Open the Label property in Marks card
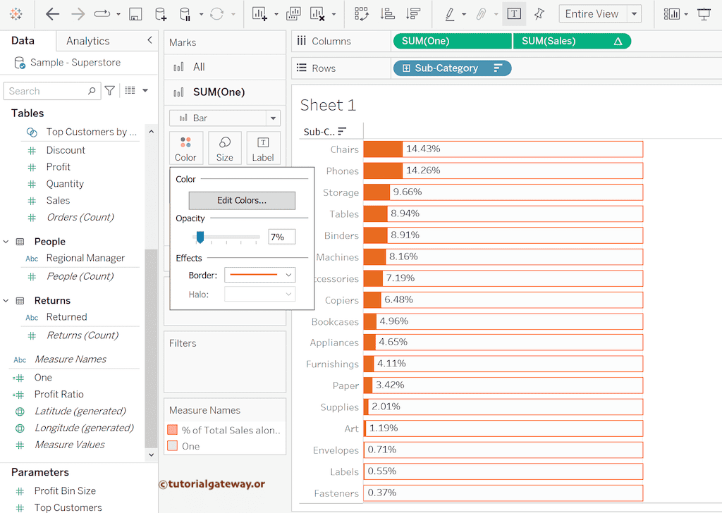Screen dimensions: 722x513 tap(263, 148)
